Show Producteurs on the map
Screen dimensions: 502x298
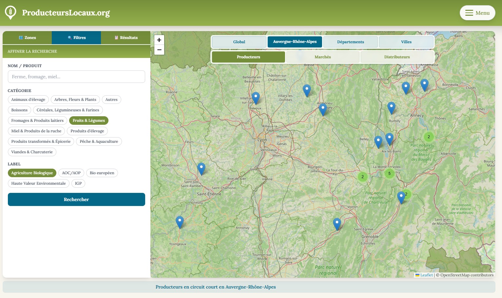click(248, 57)
